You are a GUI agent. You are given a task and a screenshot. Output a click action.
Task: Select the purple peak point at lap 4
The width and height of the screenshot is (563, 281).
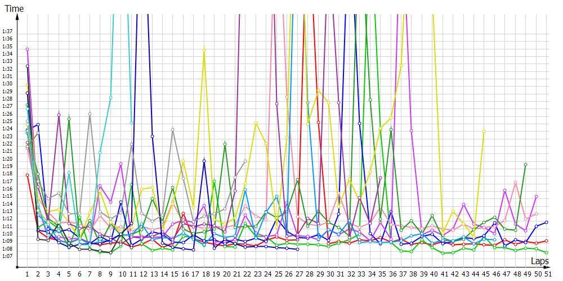(x=59, y=115)
